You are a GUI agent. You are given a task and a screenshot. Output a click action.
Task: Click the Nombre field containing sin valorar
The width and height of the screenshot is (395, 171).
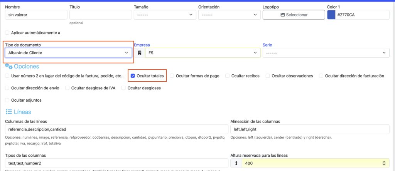click(x=36, y=15)
